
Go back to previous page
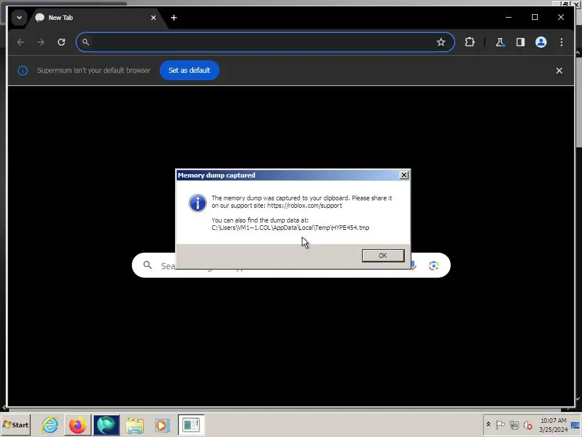(21, 42)
